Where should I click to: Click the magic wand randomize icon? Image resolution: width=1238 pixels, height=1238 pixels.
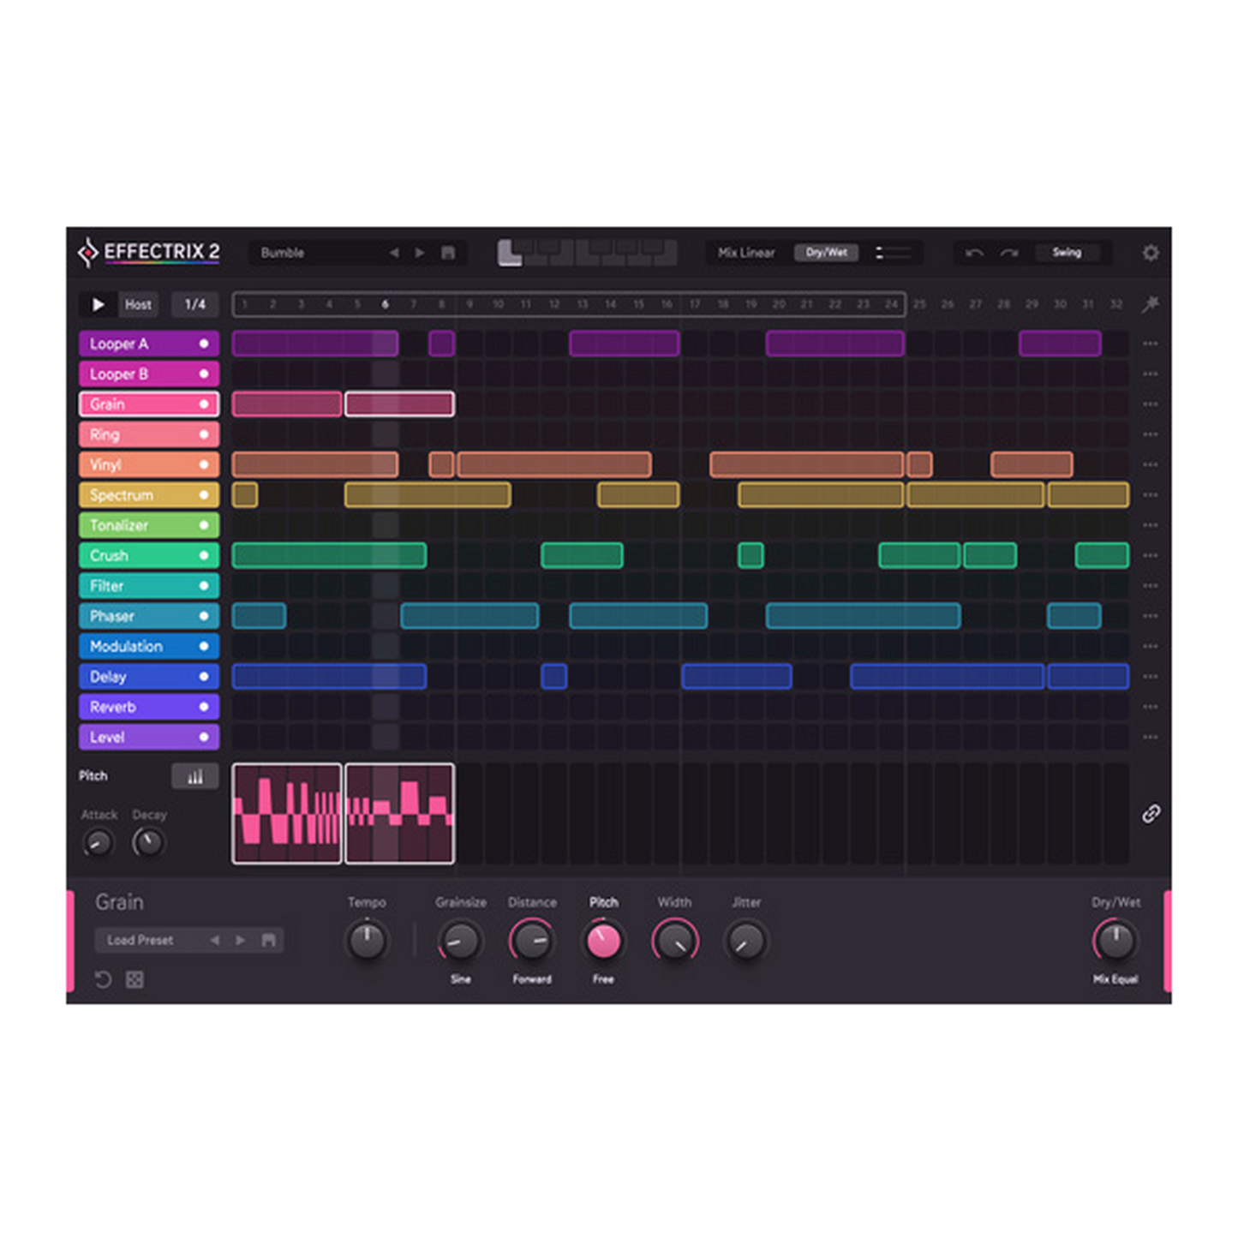point(1150,304)
